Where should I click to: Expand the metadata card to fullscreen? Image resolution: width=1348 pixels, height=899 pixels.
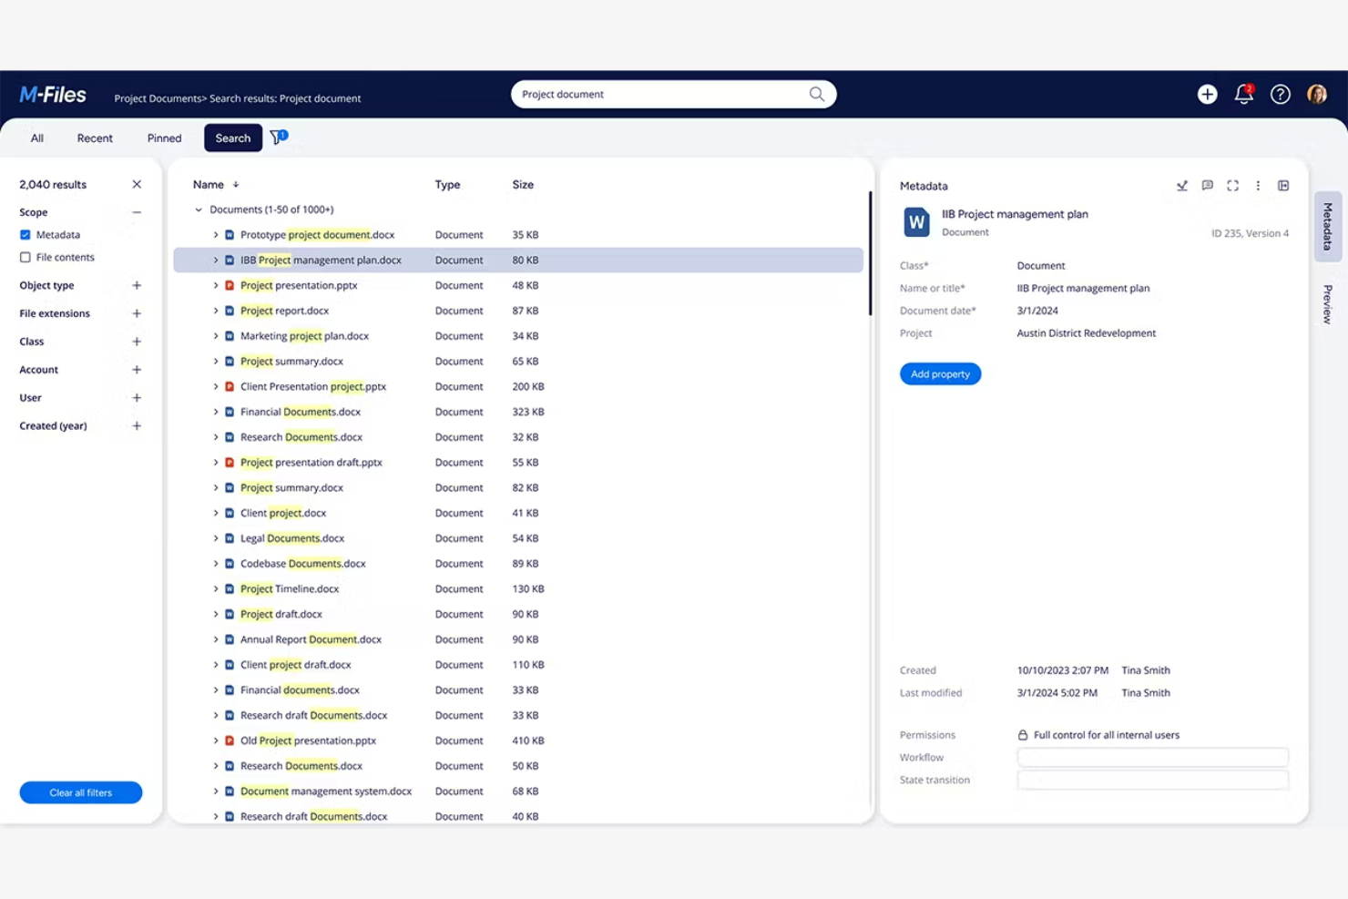click(1233, 185)
